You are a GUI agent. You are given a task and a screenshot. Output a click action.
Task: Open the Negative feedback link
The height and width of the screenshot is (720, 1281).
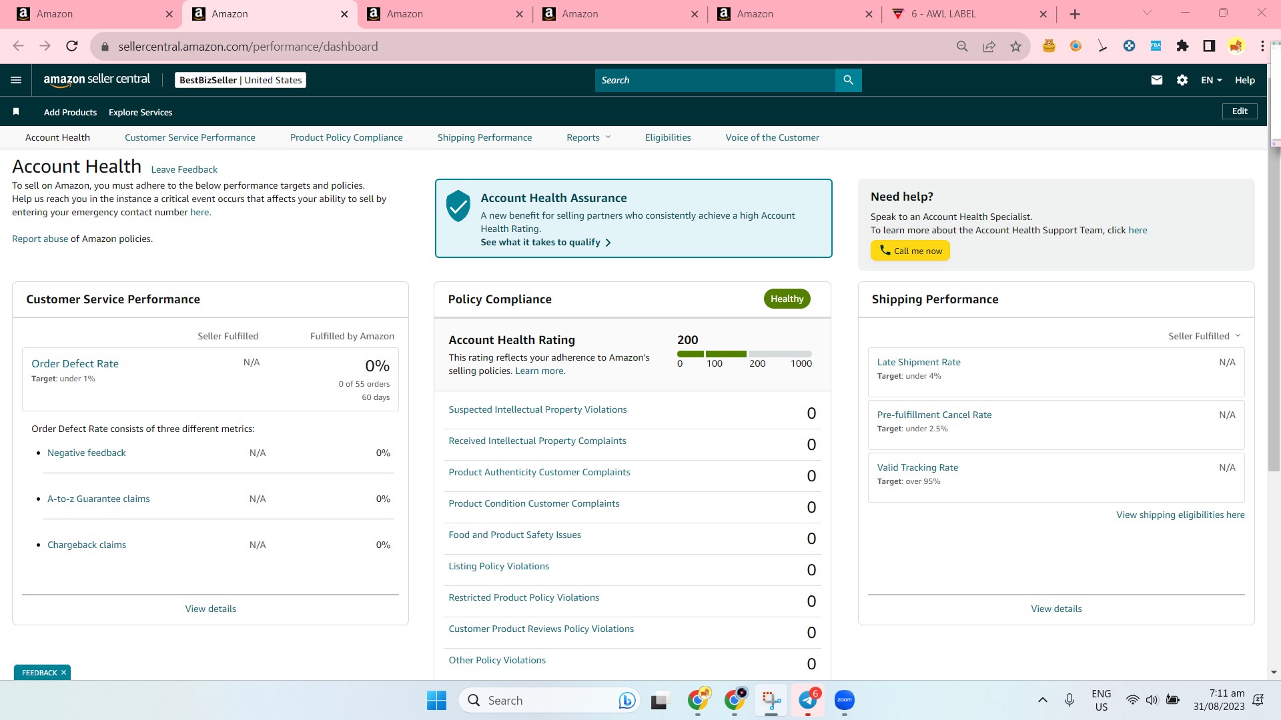click(86, 453)
